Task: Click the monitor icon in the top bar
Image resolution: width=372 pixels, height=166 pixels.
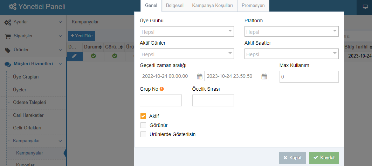Action: click(365, 7)
